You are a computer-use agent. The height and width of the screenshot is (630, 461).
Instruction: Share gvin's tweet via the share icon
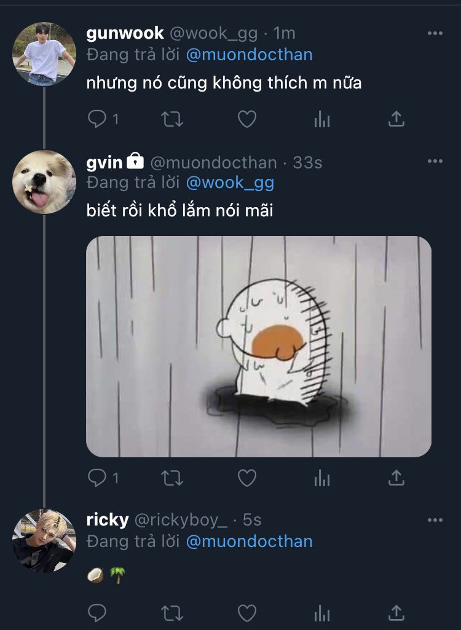[396, 478]
